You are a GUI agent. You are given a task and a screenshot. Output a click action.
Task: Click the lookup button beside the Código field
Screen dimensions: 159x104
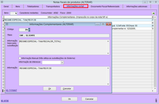tap(29, 30)
